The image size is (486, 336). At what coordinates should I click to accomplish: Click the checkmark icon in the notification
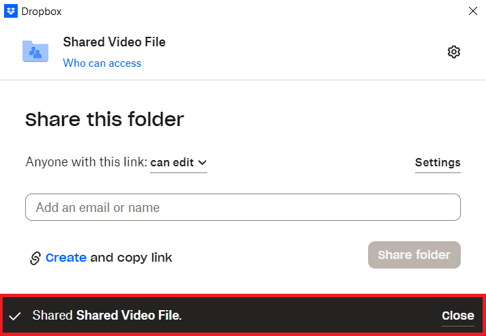[14, 316]
